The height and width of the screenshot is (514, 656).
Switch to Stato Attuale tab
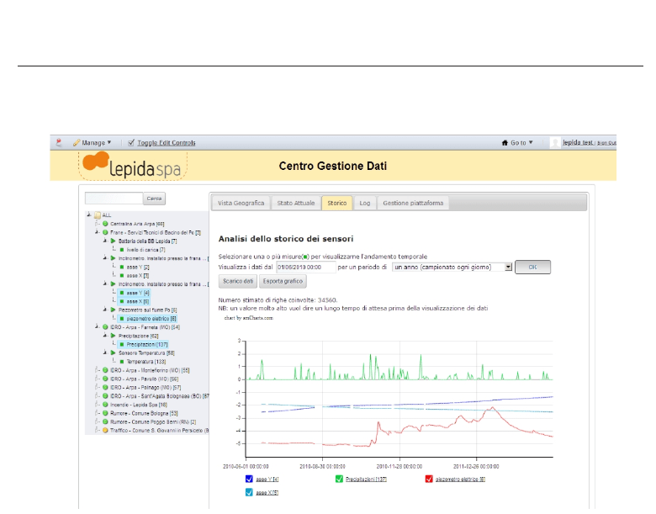click(x=296, y=203)
